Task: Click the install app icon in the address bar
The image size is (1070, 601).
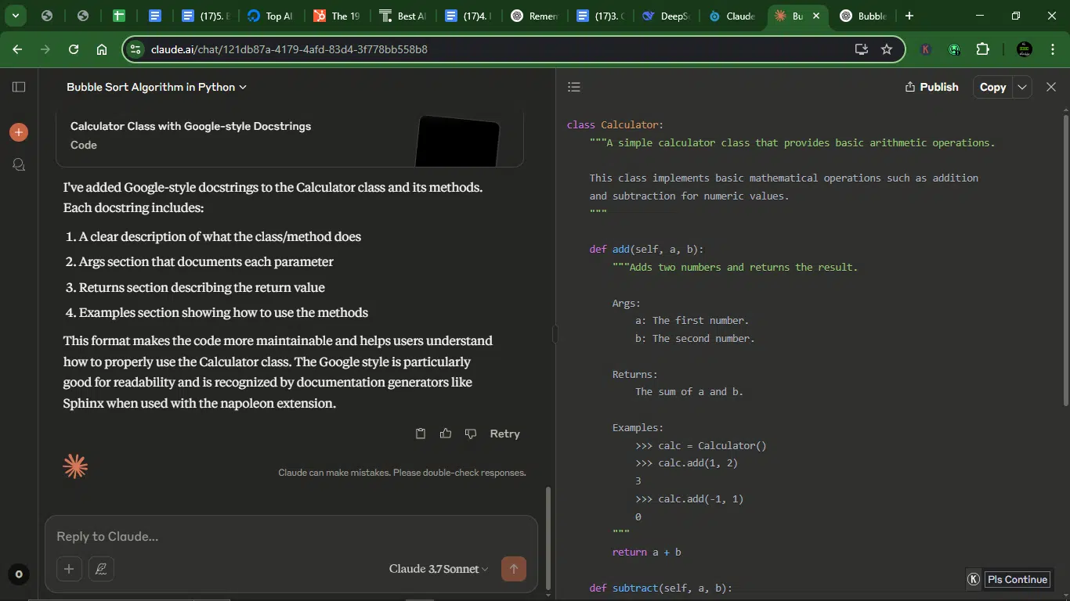Action: point(862,49)
